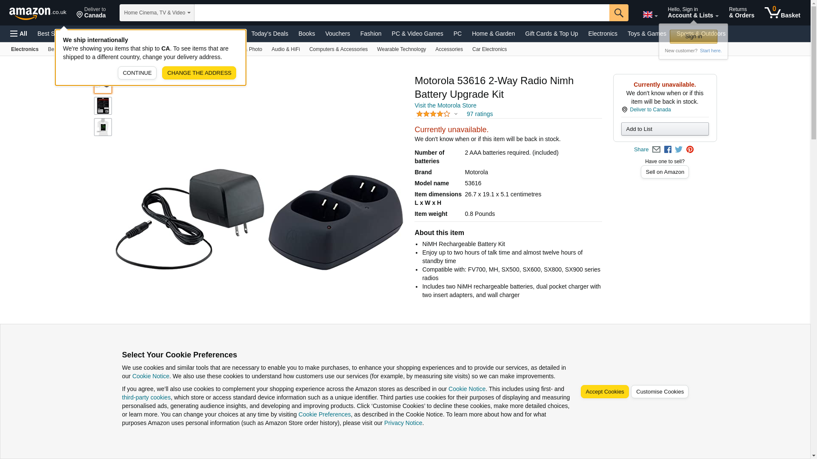Image resolution: width=817 pixels, height=459 pixels.
Task: Open the Amazon.co.uk logo home link
Action: [x=38, y=13]
